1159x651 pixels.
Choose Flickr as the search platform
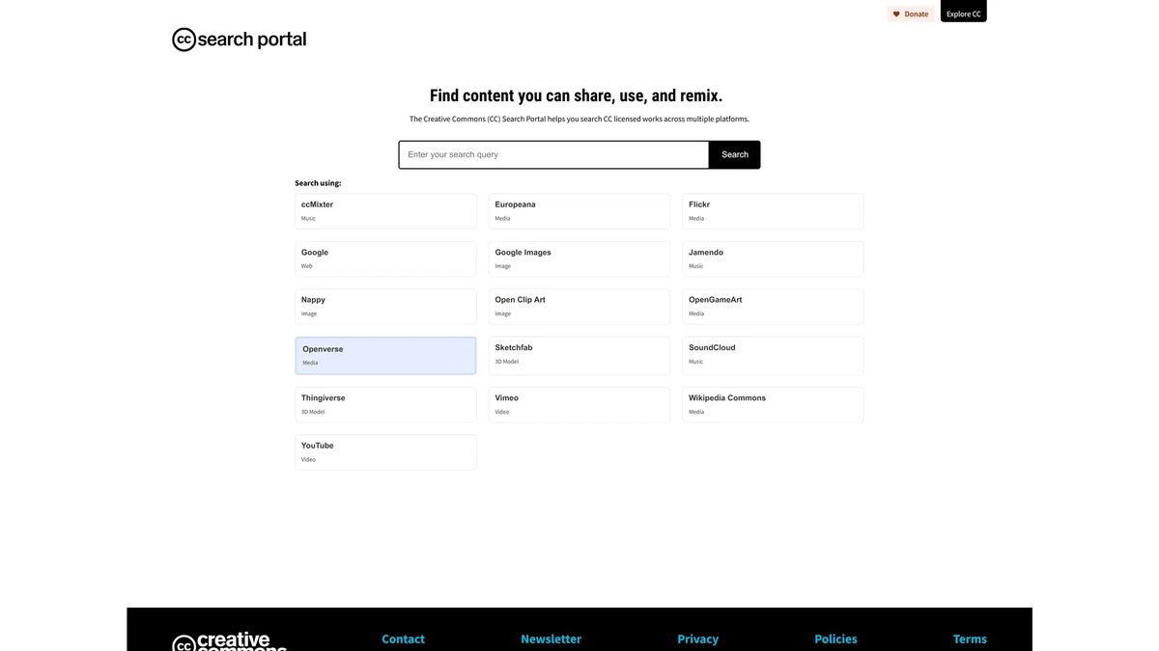tap(773, 211)
